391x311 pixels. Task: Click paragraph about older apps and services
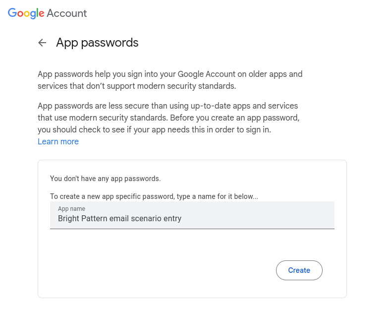[170, 80]
